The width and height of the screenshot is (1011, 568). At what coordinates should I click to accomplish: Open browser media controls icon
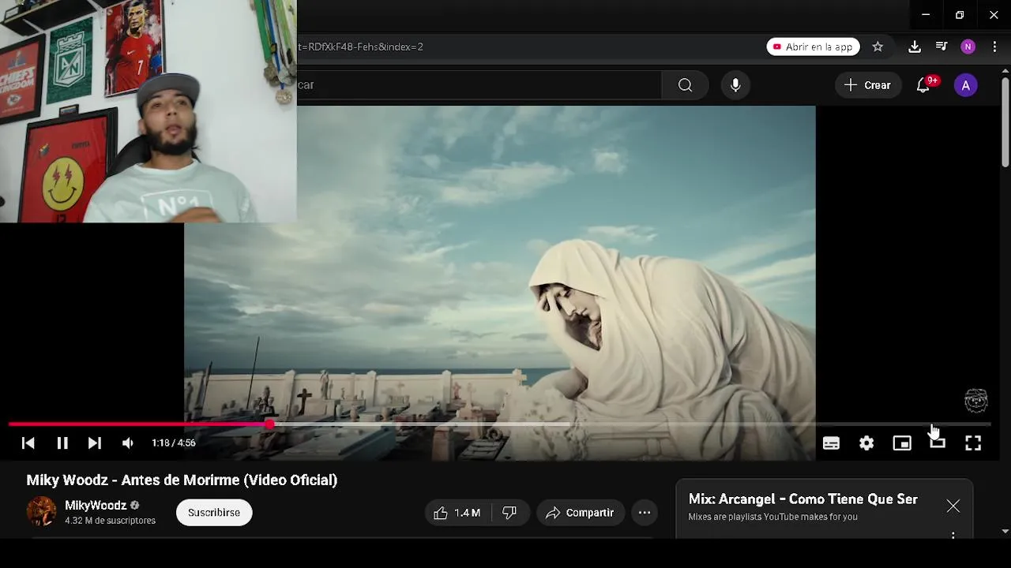point(941,47)
